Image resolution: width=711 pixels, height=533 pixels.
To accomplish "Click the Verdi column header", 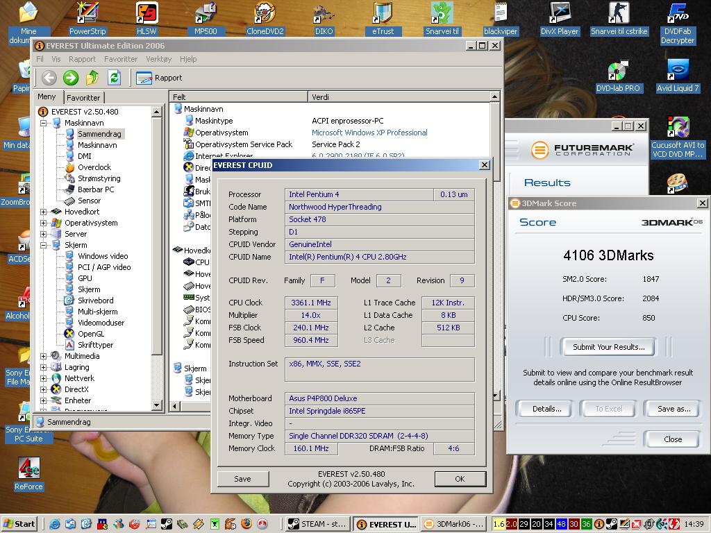I will pos(399,96).
